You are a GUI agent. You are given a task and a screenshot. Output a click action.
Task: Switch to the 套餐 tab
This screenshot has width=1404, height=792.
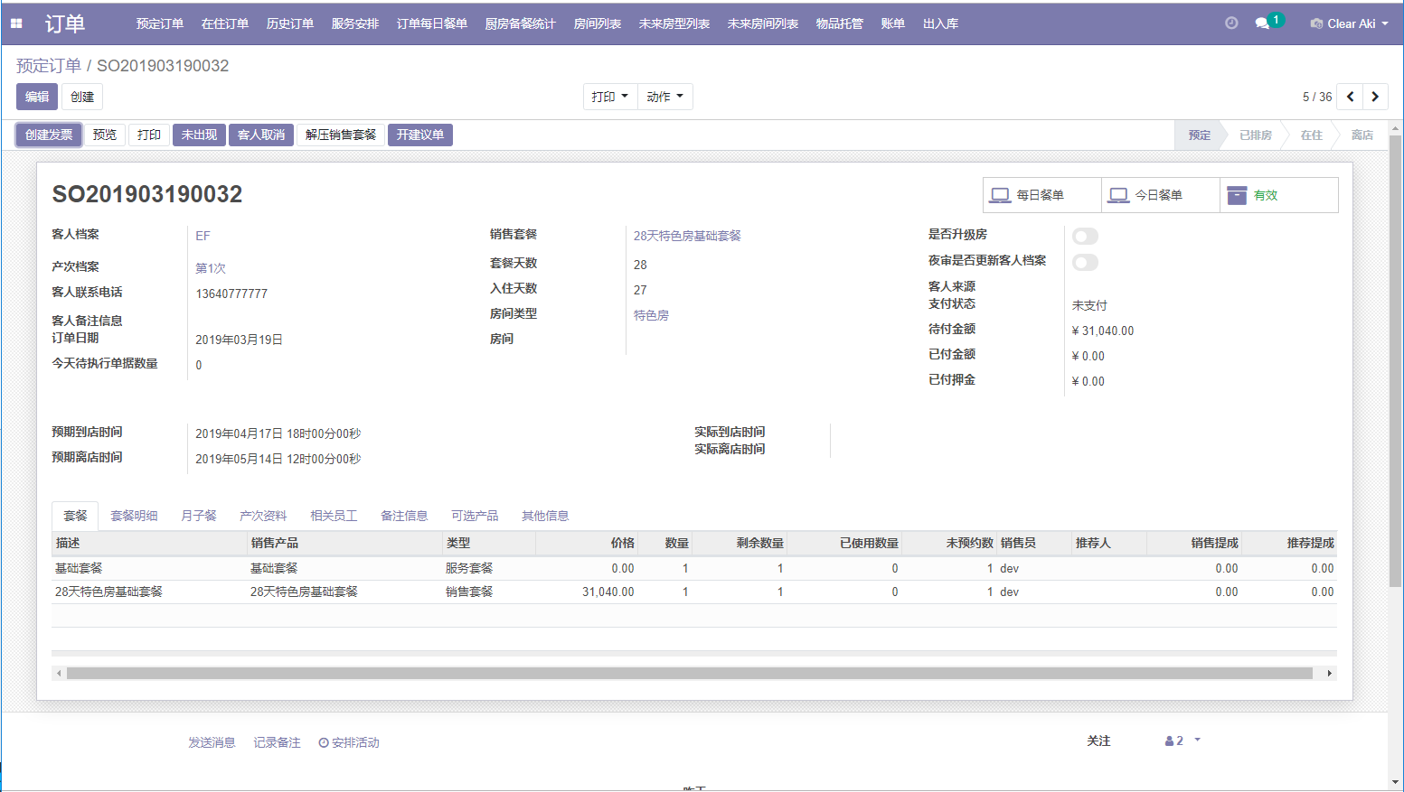click(x=75, y=516)
